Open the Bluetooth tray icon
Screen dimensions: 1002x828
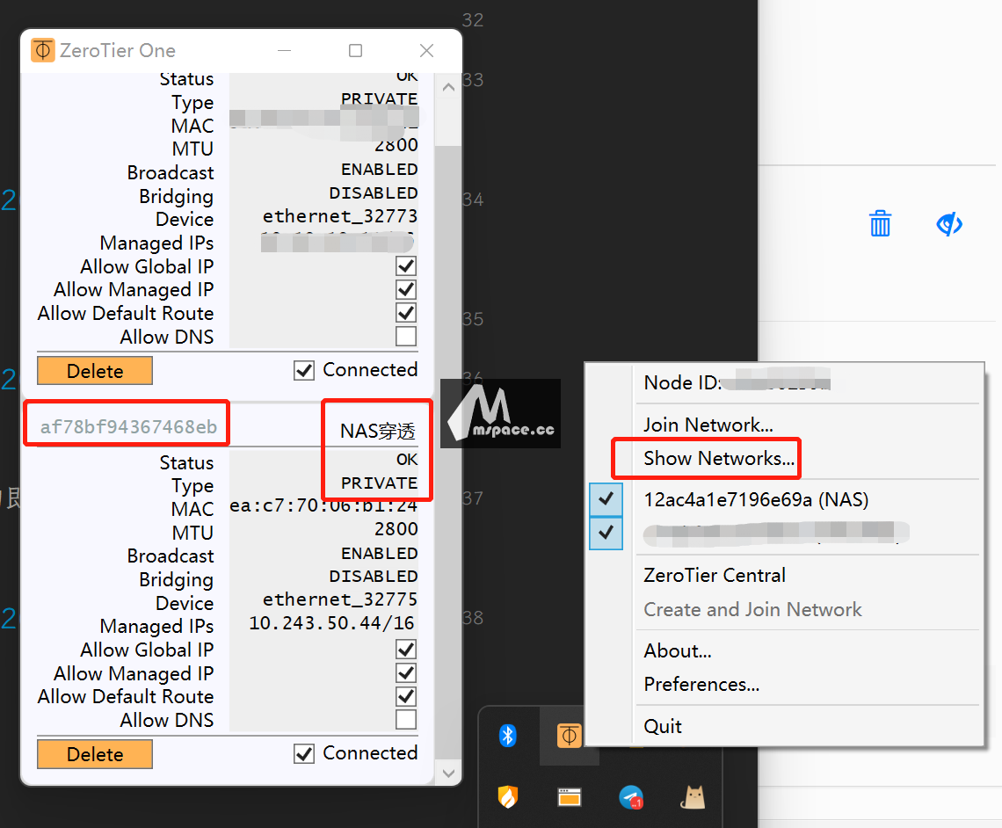tap(508, 736)
